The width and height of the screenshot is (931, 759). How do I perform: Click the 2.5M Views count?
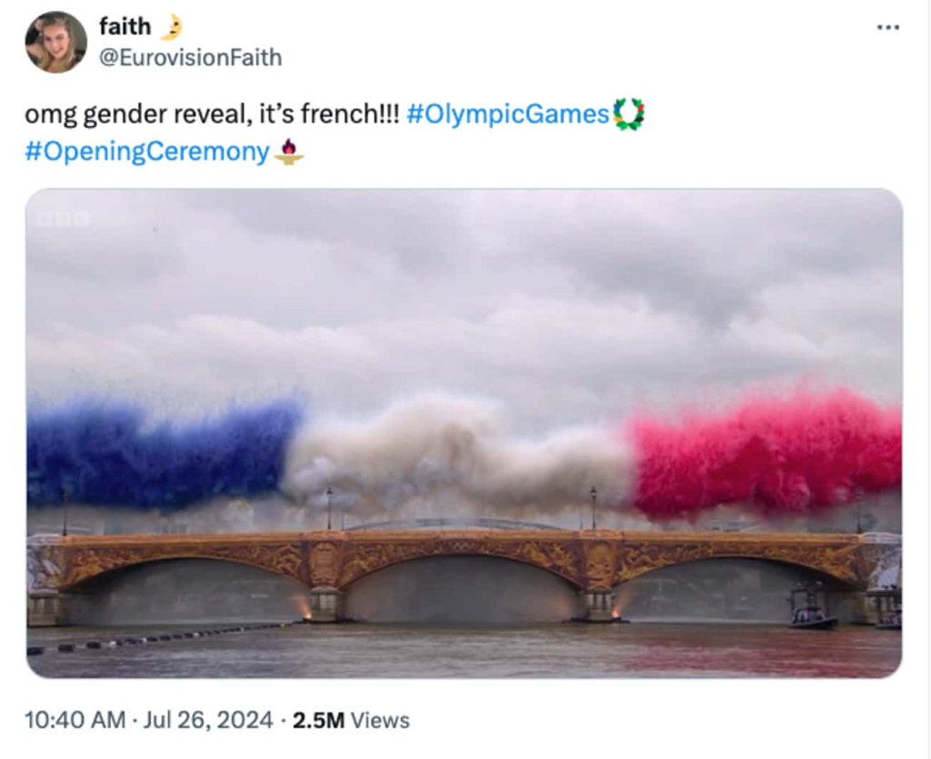tap(351, 720)
